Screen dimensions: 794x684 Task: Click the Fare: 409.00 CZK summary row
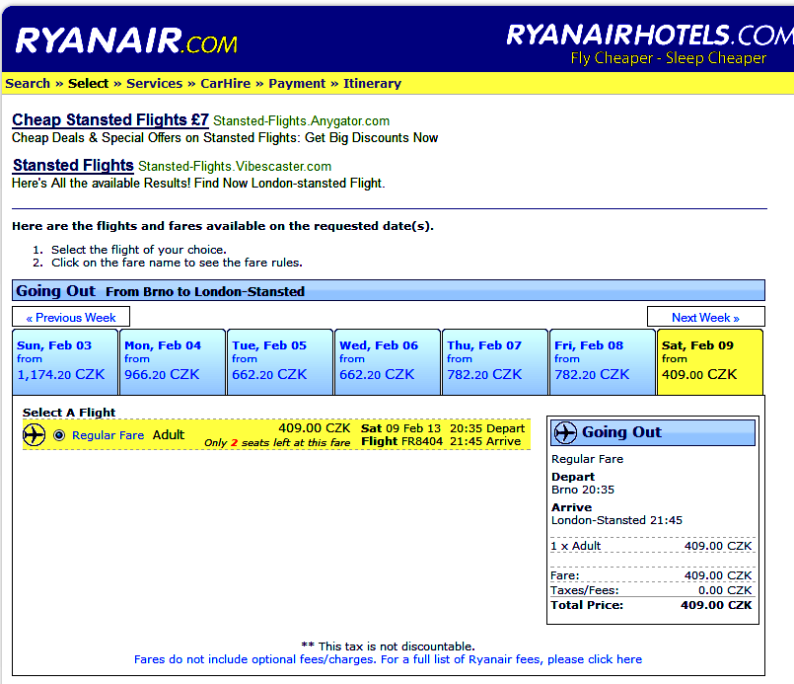[x=651, y=575]
